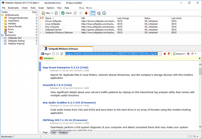This screenshot has width=202, height=139.
Task: Click the Errors folder in the sidebar
Action: pos(11,29)
